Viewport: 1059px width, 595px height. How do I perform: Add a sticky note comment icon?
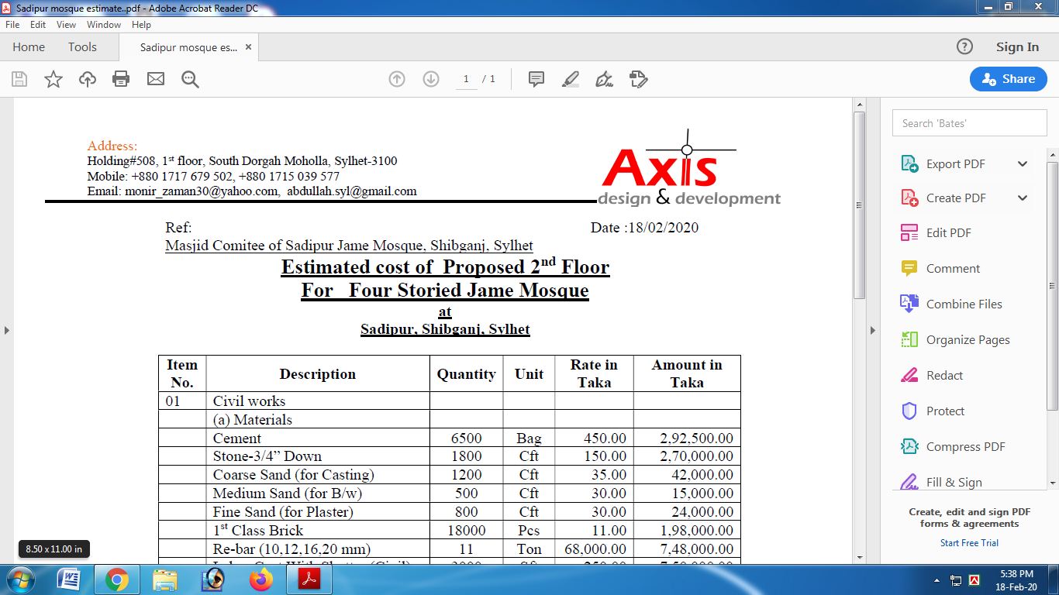pos(536,79)
